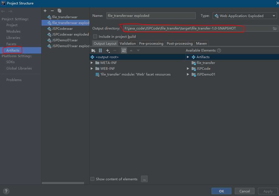279x196 pixels.
Task: Click the Web facet resources icon
Action: [97, 74]
